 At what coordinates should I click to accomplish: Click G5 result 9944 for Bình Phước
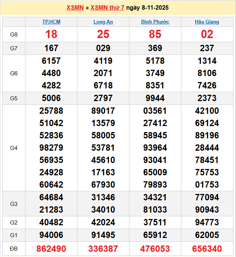[x=155, y=98]
